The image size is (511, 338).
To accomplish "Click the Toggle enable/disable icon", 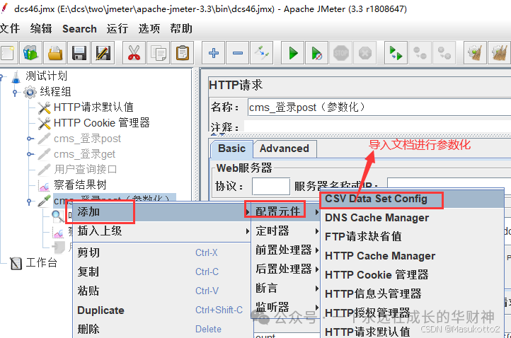I will [262, 53].
